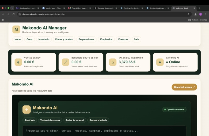
Task: Open browser downloads icon
Action: tap(196, 14)
